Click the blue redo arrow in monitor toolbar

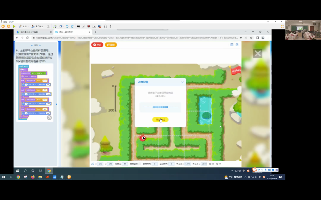tap(72, 26)
